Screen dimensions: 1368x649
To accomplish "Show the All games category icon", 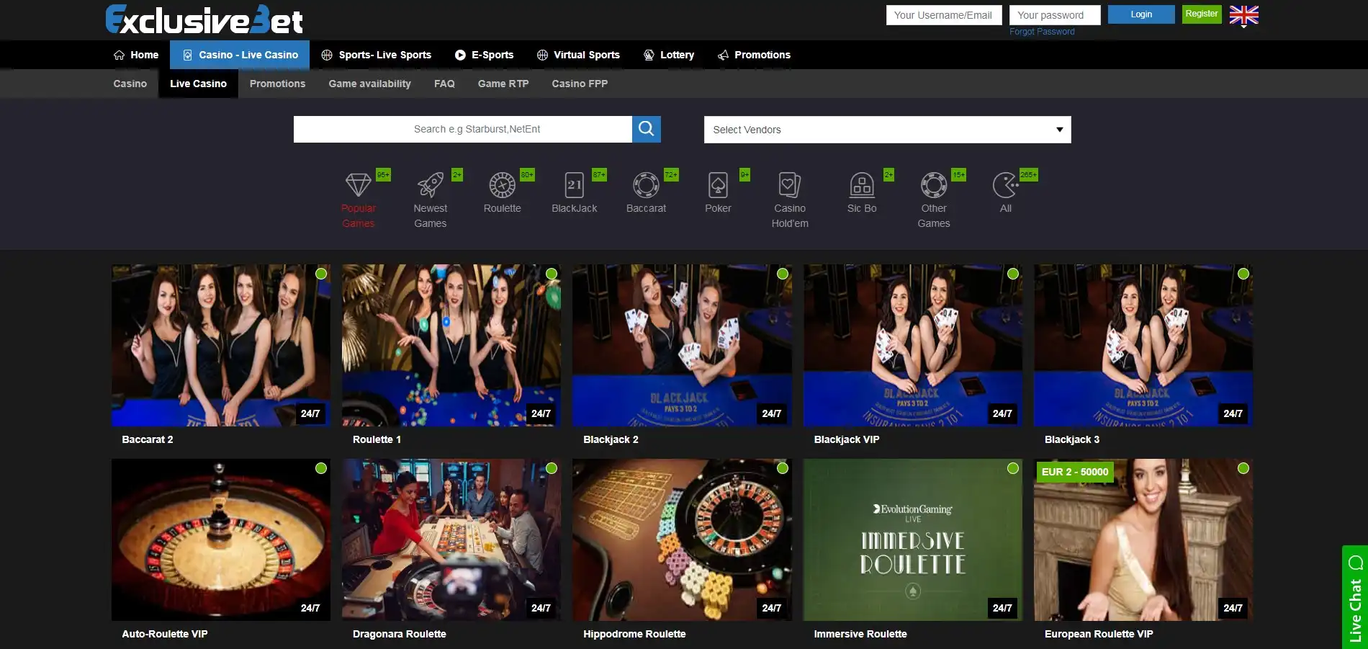I will (1005, 185).
